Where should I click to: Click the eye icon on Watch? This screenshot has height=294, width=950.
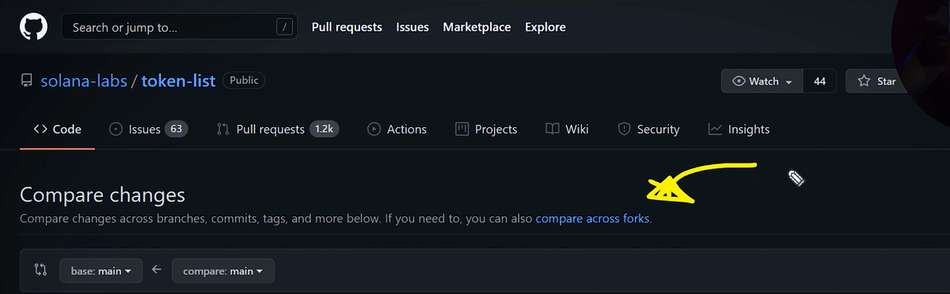[x=739, y=81]
